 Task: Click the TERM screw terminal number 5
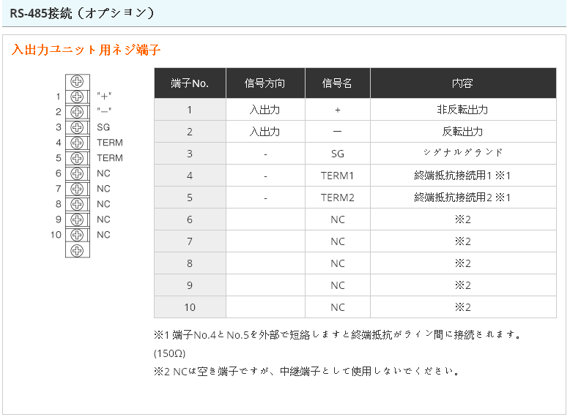point(77,158)
